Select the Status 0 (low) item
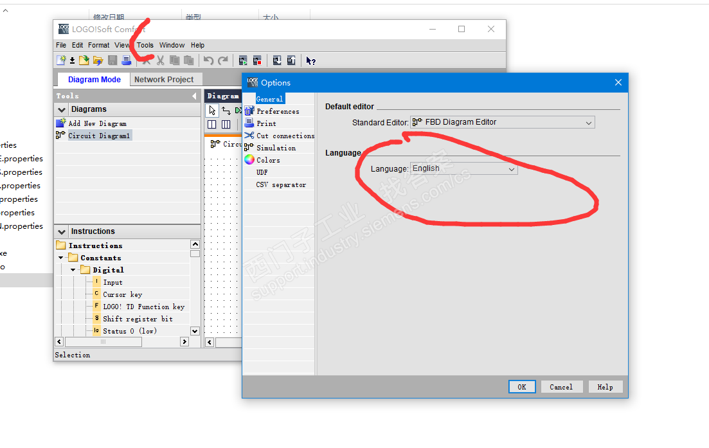 pos(130,331)
